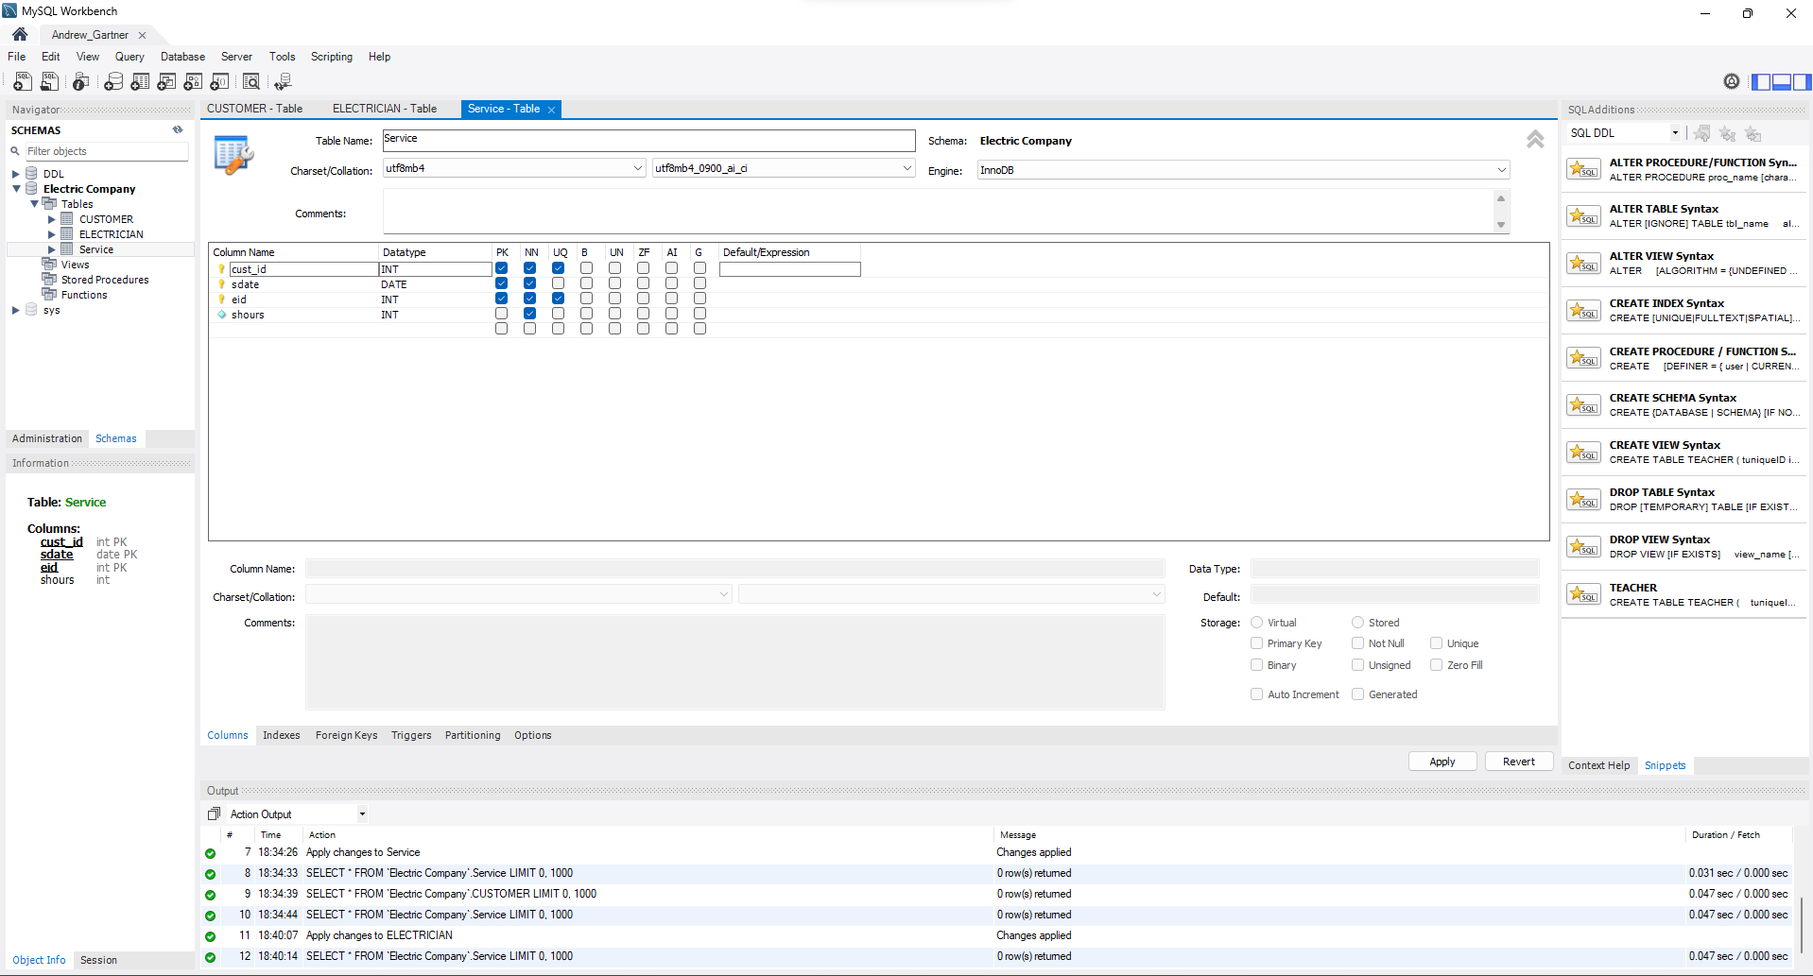The width and height of the screenshot is (1813, 976).
Task: Toggle UN checkbox for shours column
Action: [x=614, y=314]
